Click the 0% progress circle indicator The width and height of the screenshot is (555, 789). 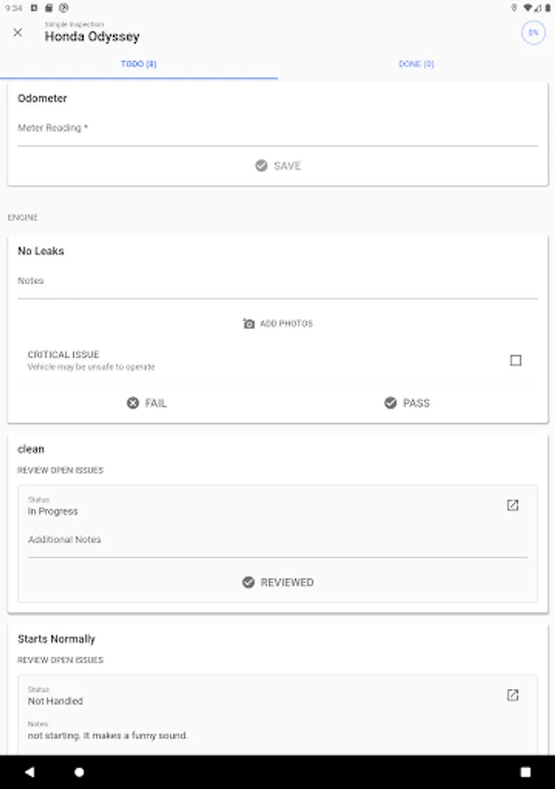click(532, 32)
